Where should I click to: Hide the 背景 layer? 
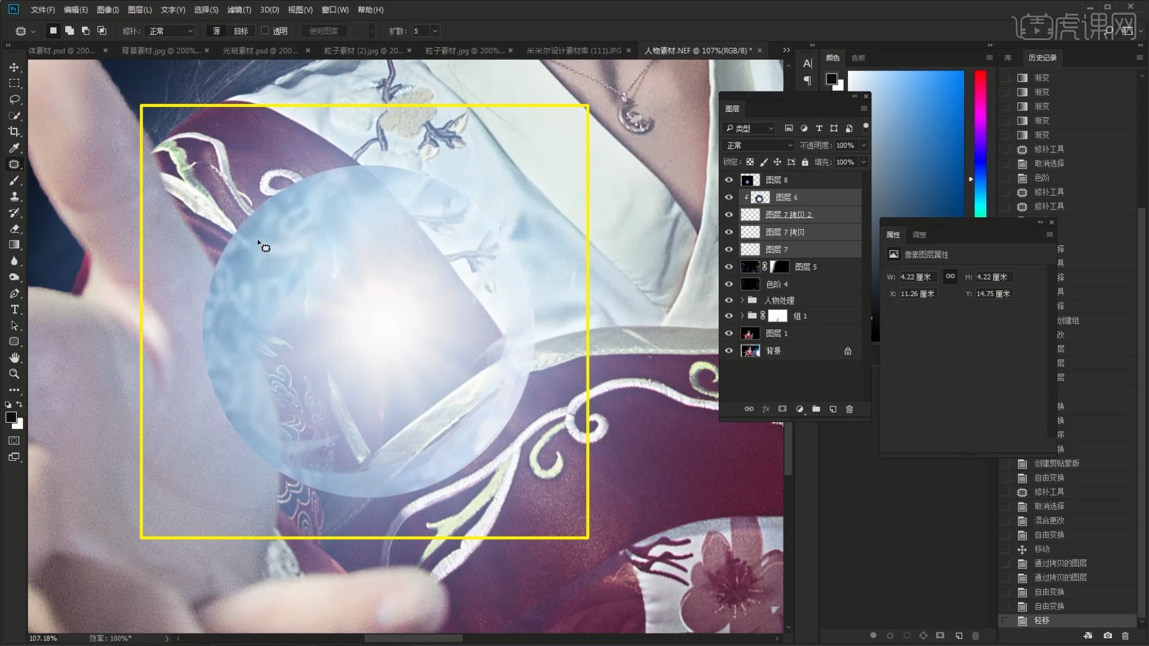(x=728, y=351)
